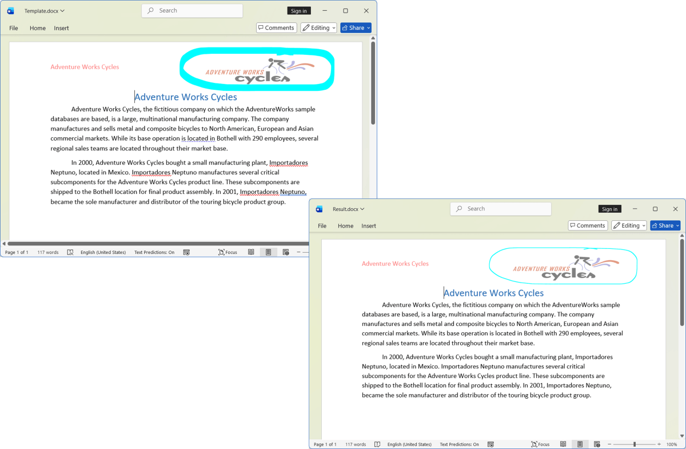Toggle Focus mode in Template.docx
Viewport: 686px width, 449px height.
(228, 252)
